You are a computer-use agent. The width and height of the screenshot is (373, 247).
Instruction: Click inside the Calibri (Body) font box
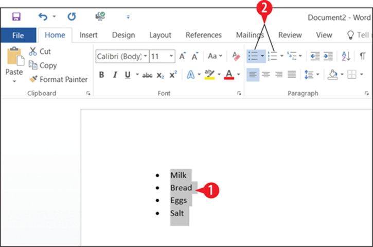119,57
